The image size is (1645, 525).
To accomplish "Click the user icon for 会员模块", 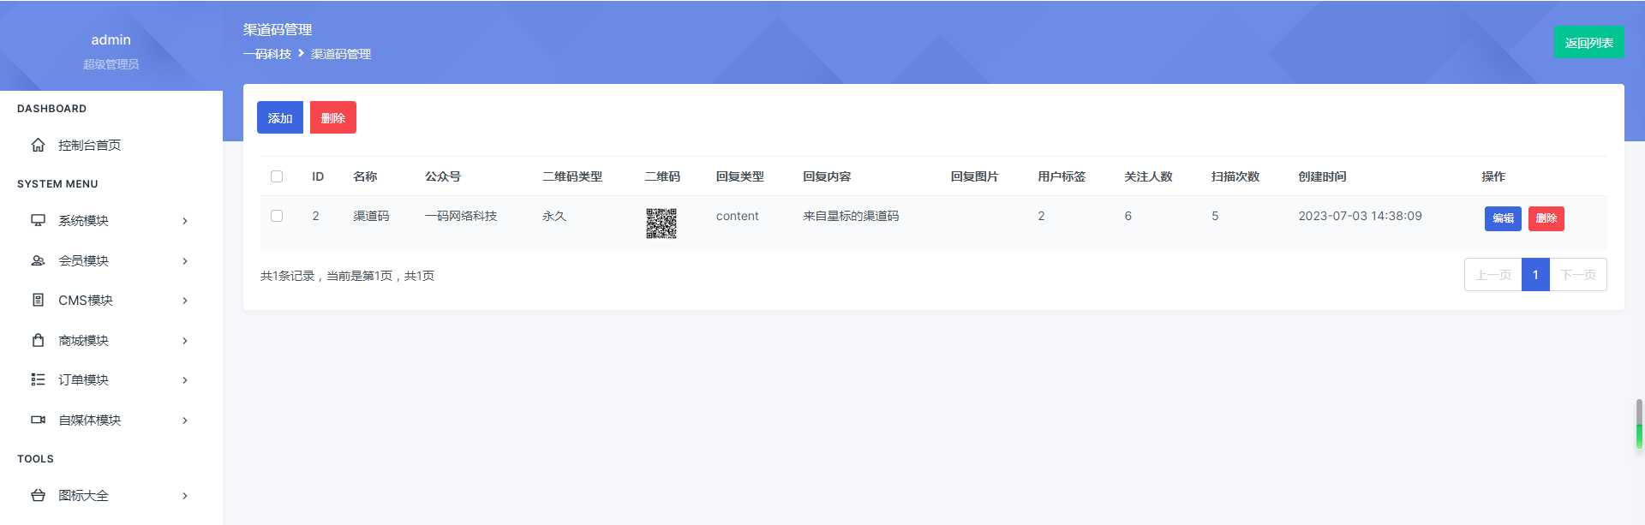I will (38, 260).
